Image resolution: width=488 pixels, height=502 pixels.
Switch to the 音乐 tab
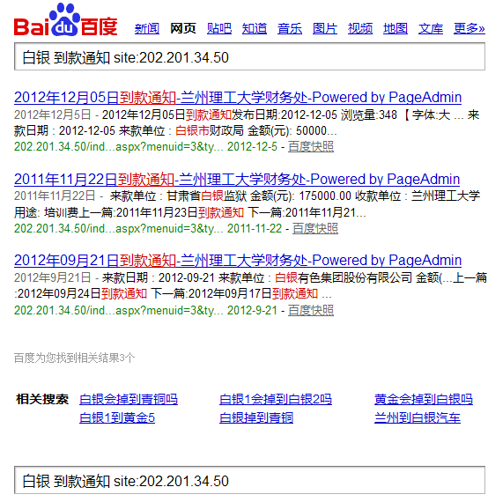[x=290, y=28]
